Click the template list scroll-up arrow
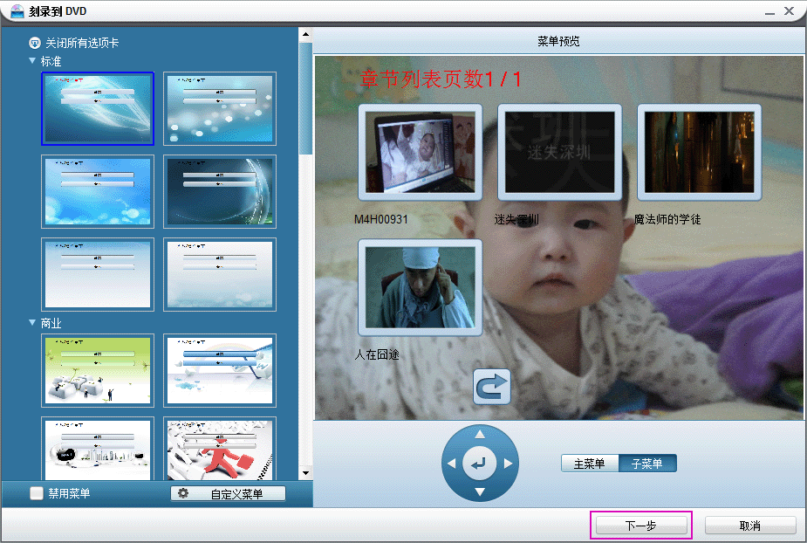The height and width of the screenshot is (543, 807). pos(305,35)
